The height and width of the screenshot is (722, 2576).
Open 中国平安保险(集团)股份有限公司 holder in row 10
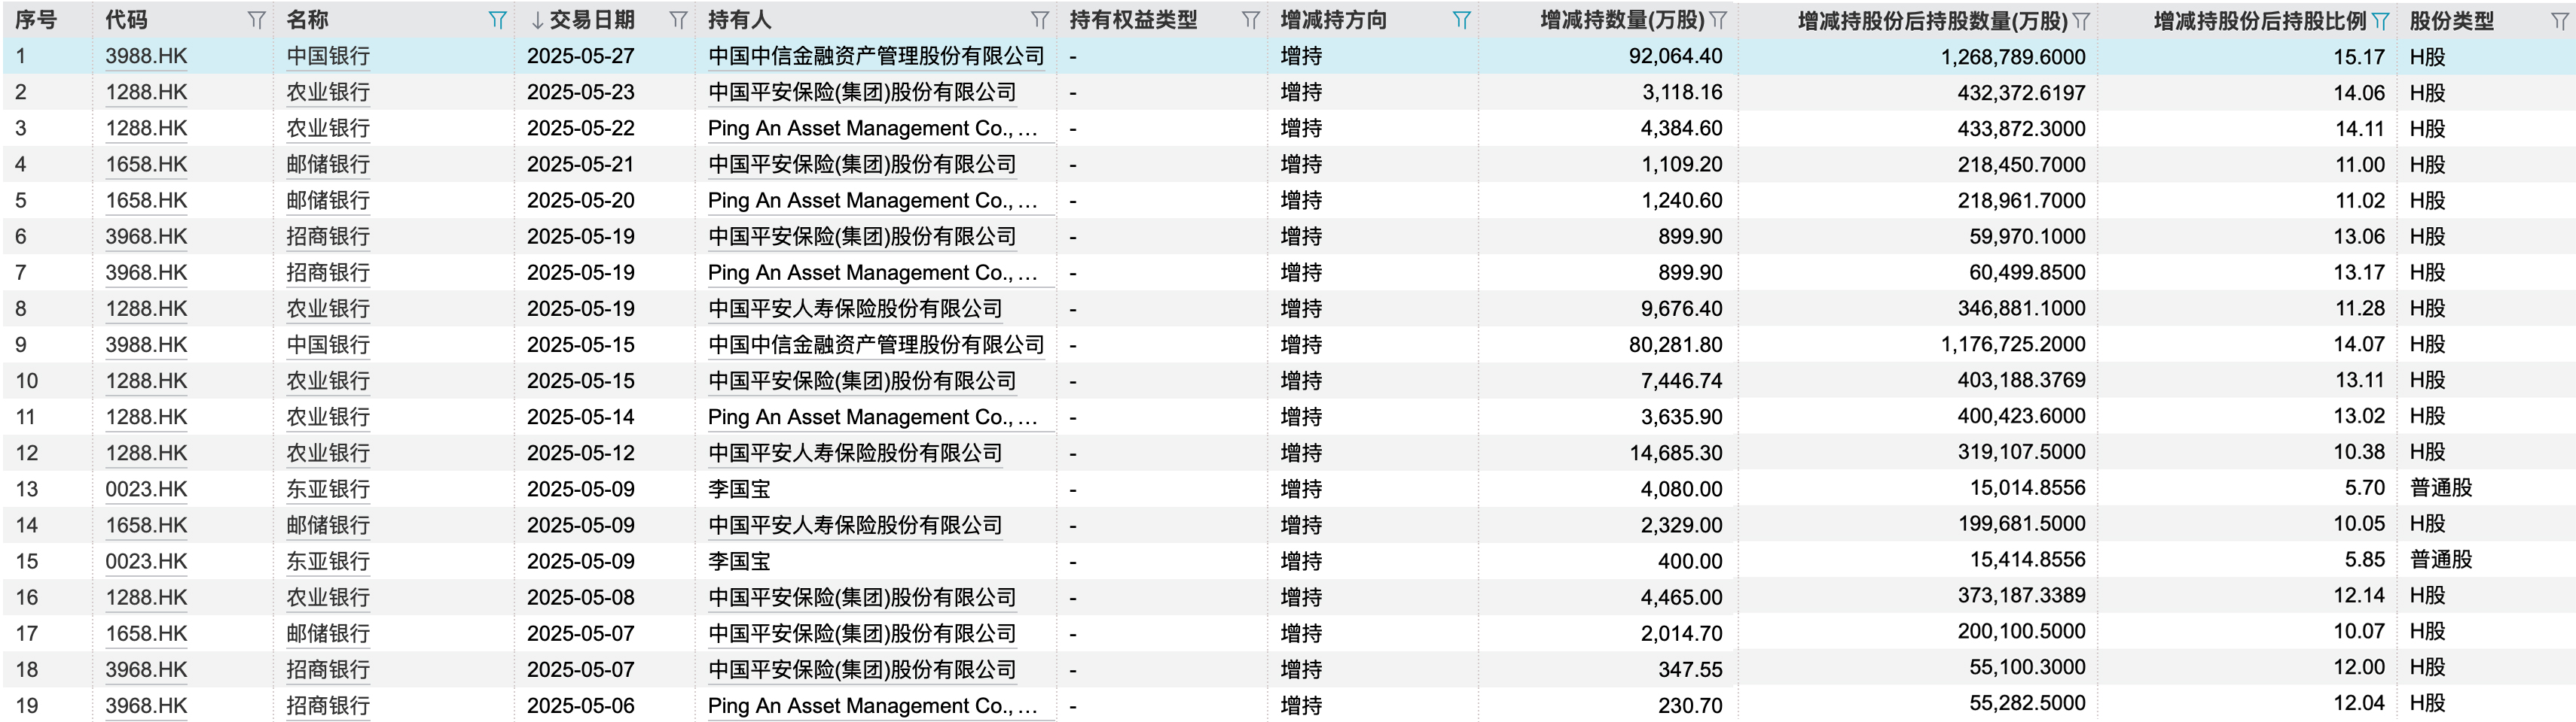(862, 381)
